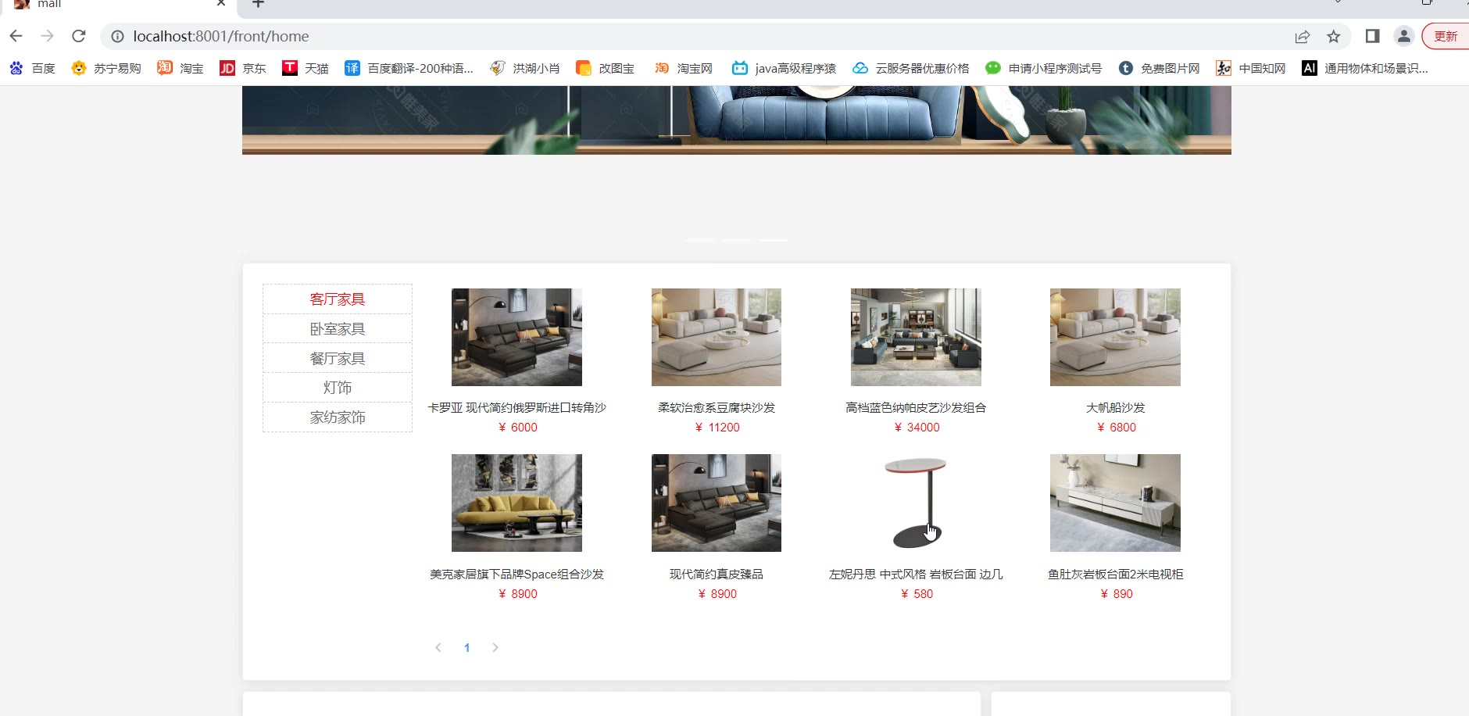Open the java高级程序猿 bookmark
The image size is (1469, 716).
tap(784, 69)
